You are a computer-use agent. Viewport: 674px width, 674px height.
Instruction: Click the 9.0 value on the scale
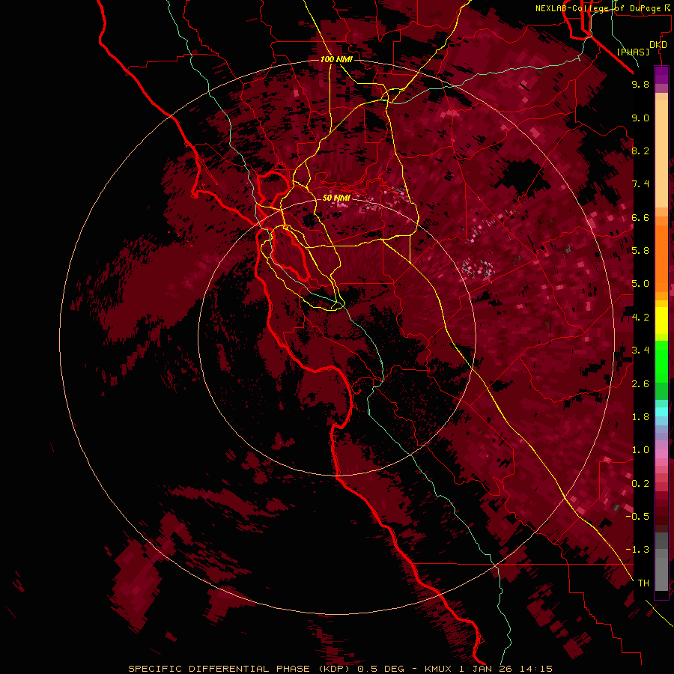640,118
